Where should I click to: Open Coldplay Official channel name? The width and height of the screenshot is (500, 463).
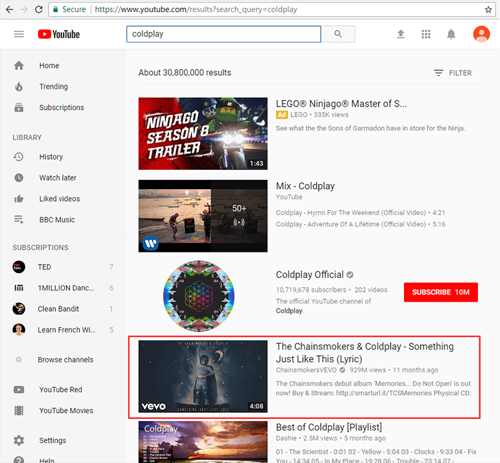coord(309,274)
